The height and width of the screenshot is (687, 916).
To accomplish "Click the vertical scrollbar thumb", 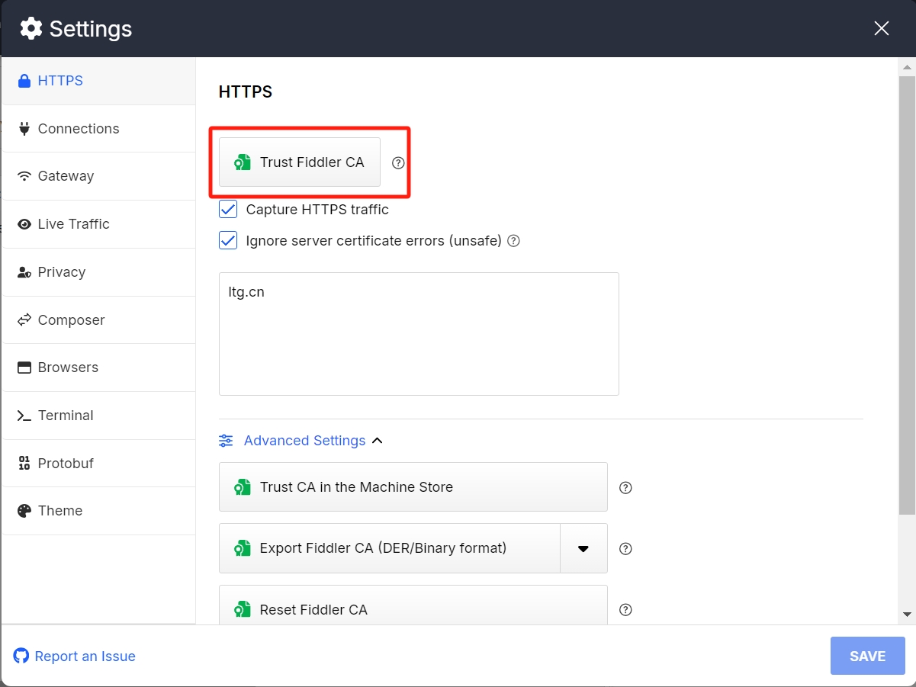I will pos(907,294).
